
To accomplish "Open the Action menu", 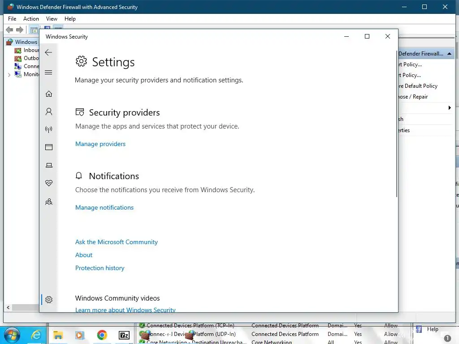I will [x=31, y=19].
